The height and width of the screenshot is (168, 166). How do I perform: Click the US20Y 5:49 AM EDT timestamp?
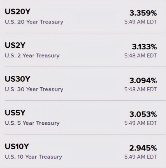tap(140, 22)
